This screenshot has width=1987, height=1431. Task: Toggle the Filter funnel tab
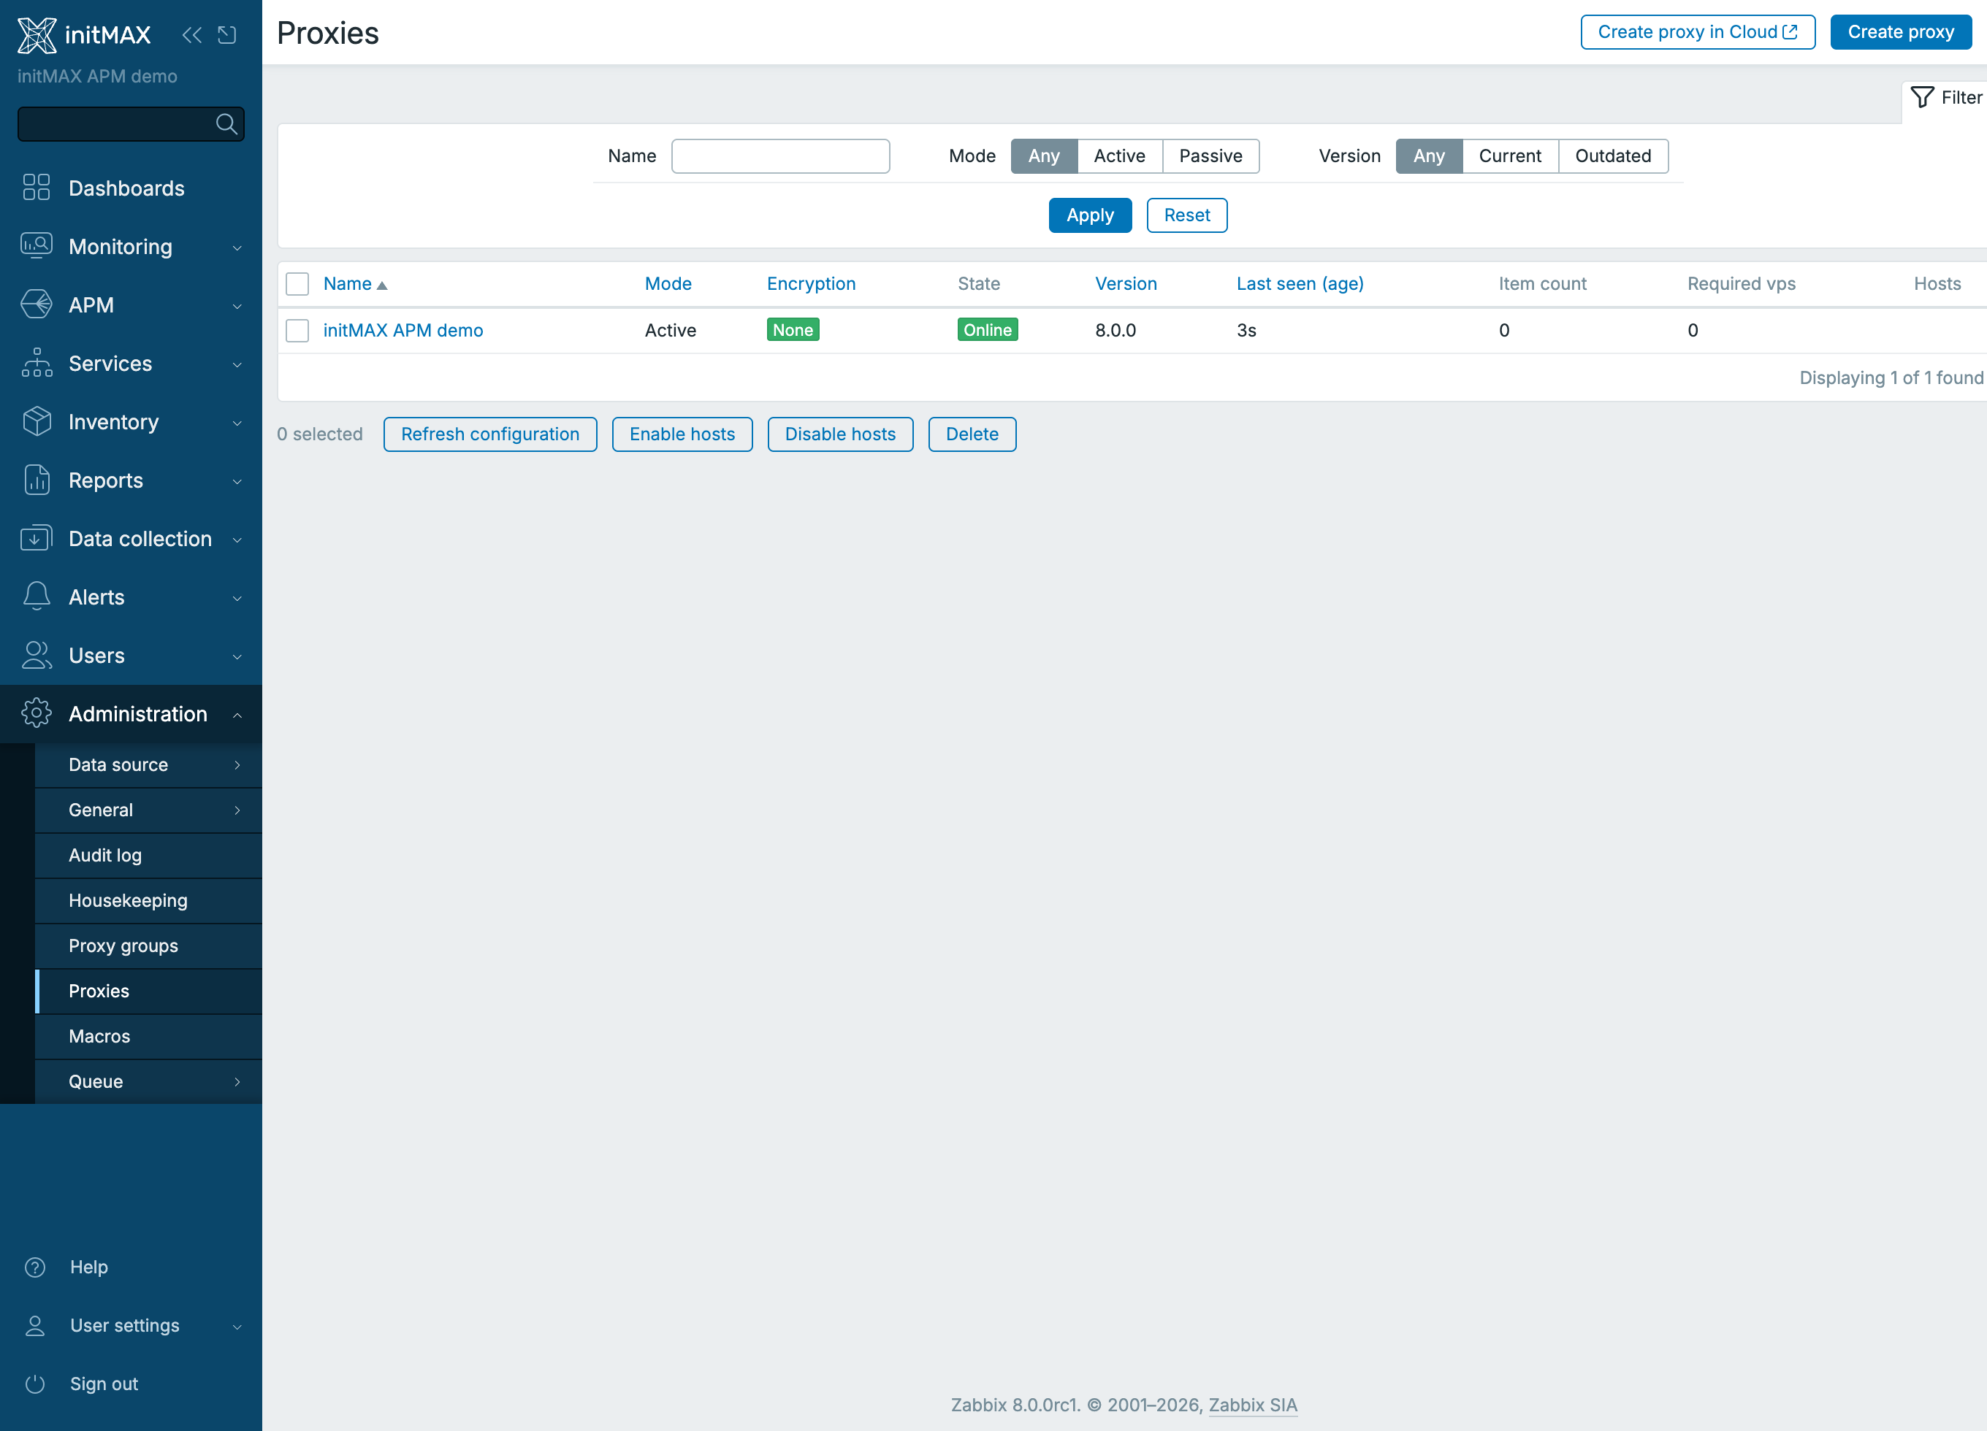(1945, 97)
